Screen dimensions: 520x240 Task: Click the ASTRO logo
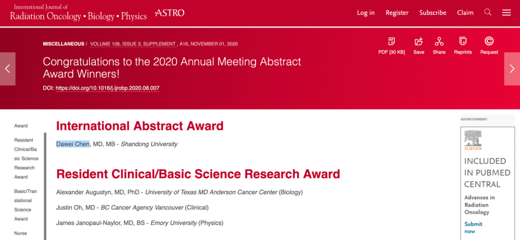point(169,13)
